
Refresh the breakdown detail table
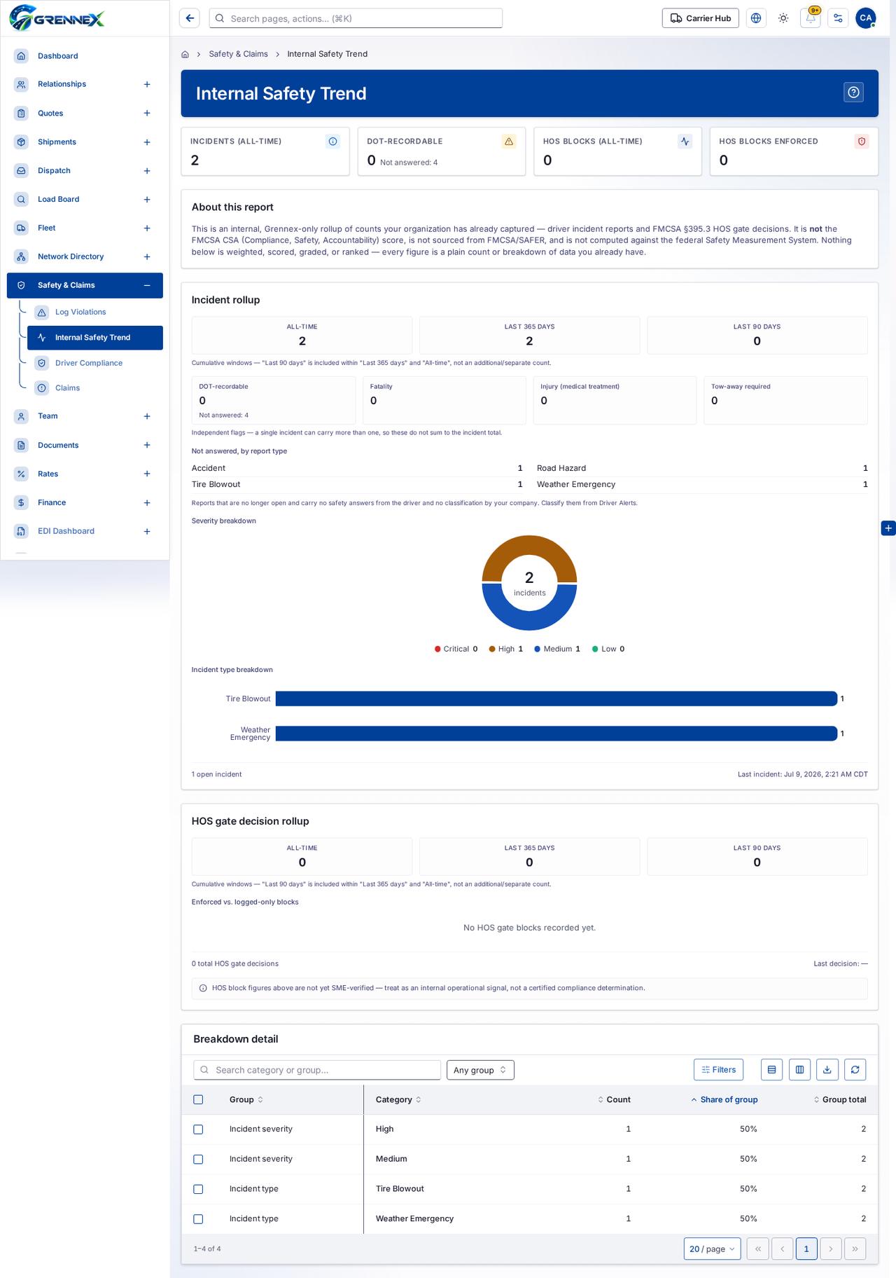(855, 1070)
